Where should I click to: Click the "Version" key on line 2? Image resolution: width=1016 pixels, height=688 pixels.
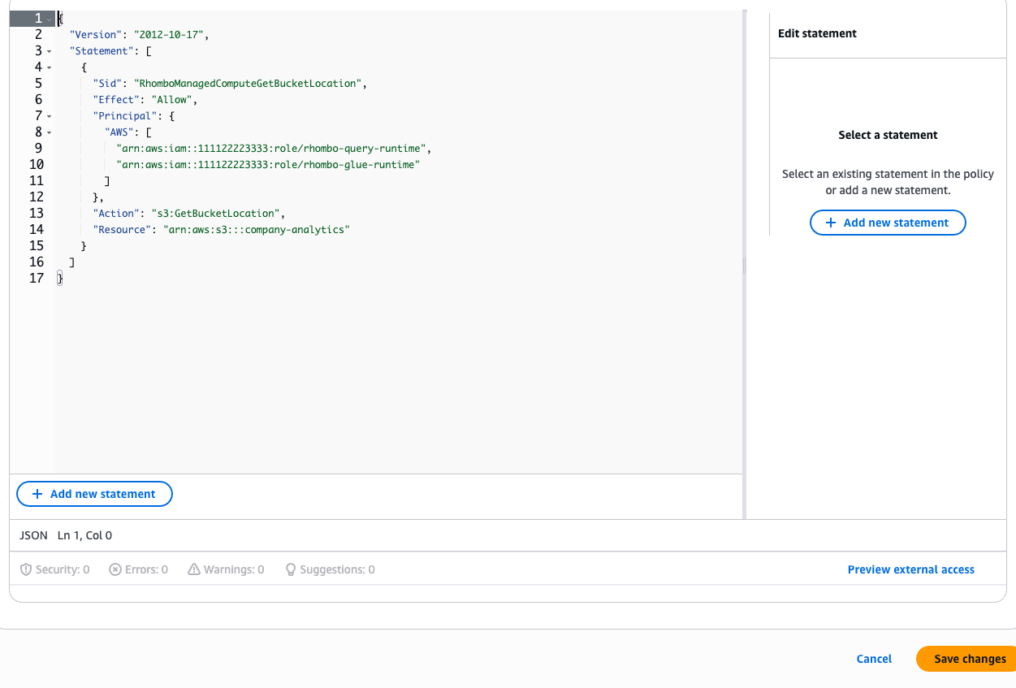(96, 35)
